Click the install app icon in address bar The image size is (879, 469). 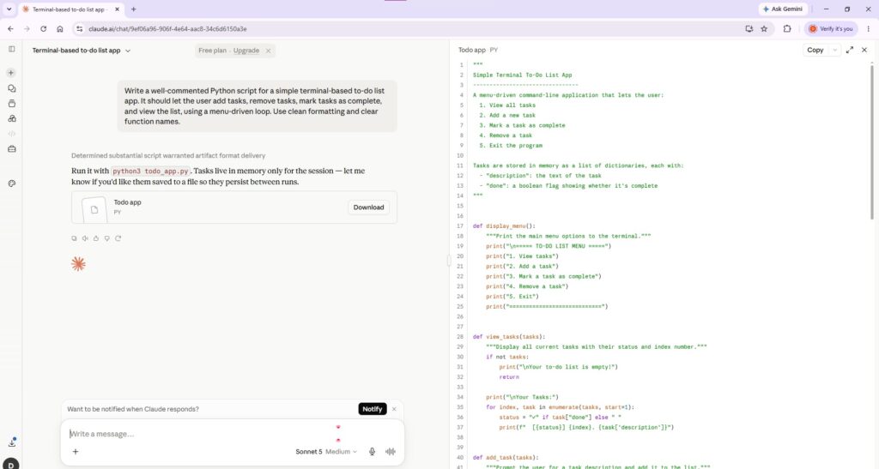tap(749, 28)
